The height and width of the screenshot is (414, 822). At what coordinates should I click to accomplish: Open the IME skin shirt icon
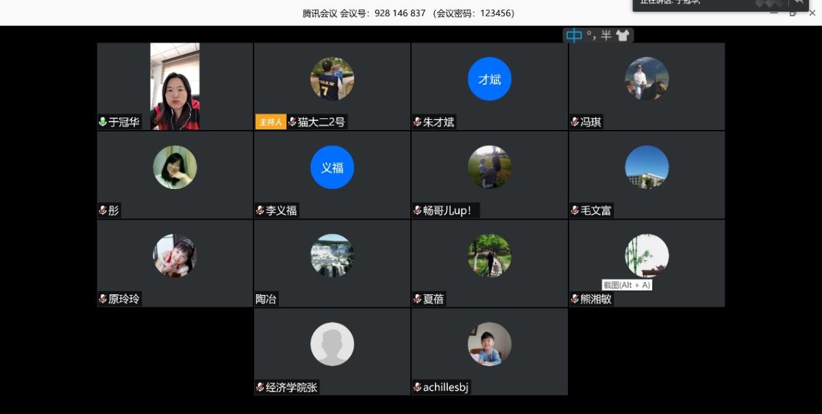coord(622,36)
